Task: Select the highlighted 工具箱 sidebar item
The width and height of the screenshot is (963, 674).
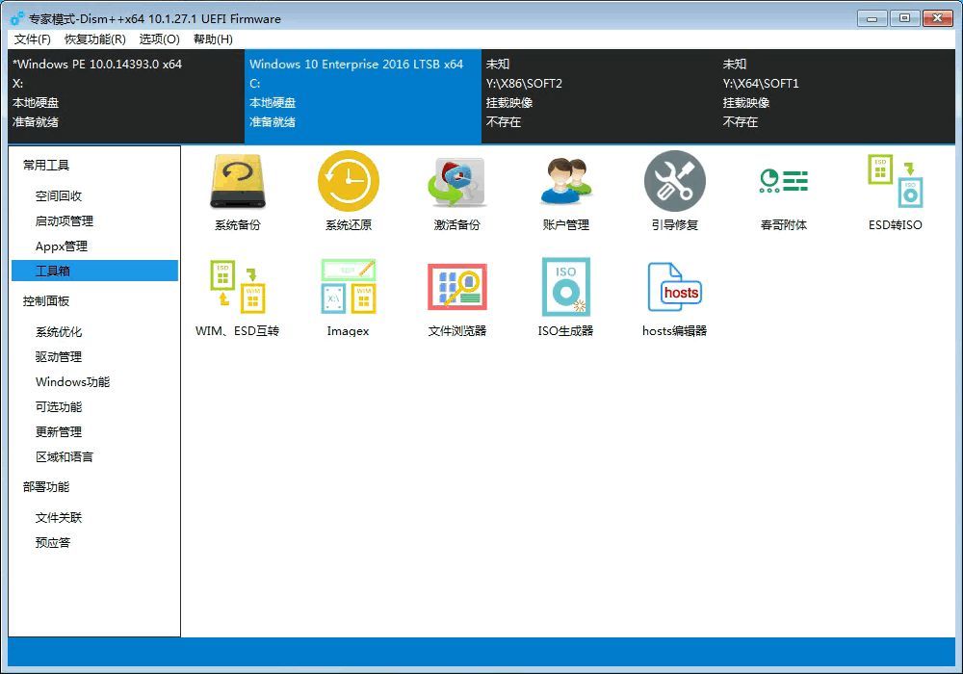Action: [94, 271]
